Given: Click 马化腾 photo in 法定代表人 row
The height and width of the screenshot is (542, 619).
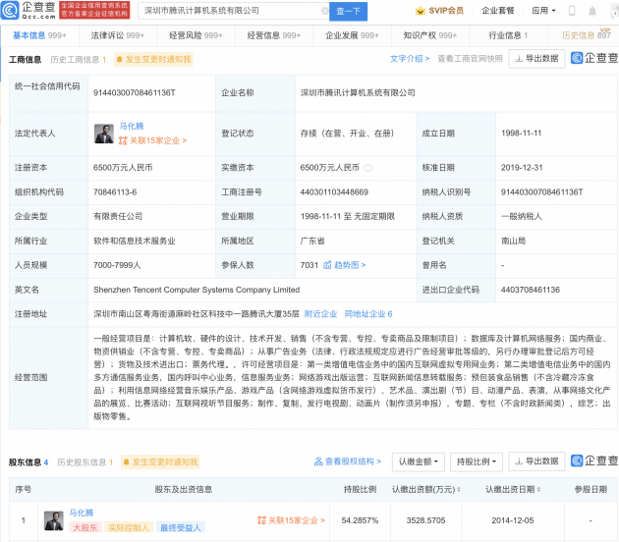Looking at the screenshot, I should (104, 134).
